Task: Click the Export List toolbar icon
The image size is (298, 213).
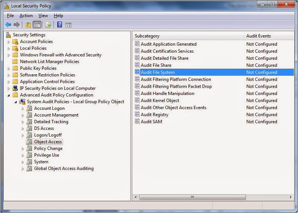Action: click(x=48, y=25)
